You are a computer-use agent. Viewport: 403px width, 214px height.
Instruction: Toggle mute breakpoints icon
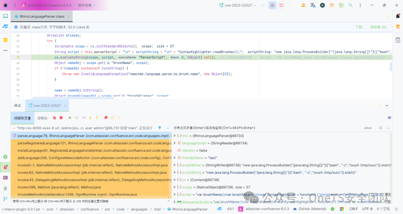pos(113,118)
